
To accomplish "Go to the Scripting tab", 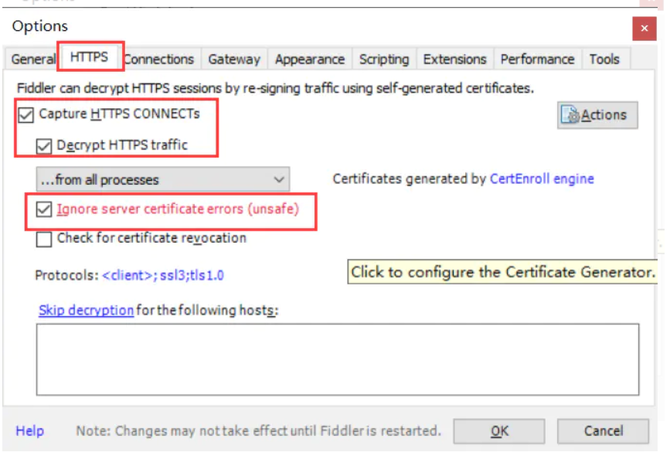I will [384, 59].
